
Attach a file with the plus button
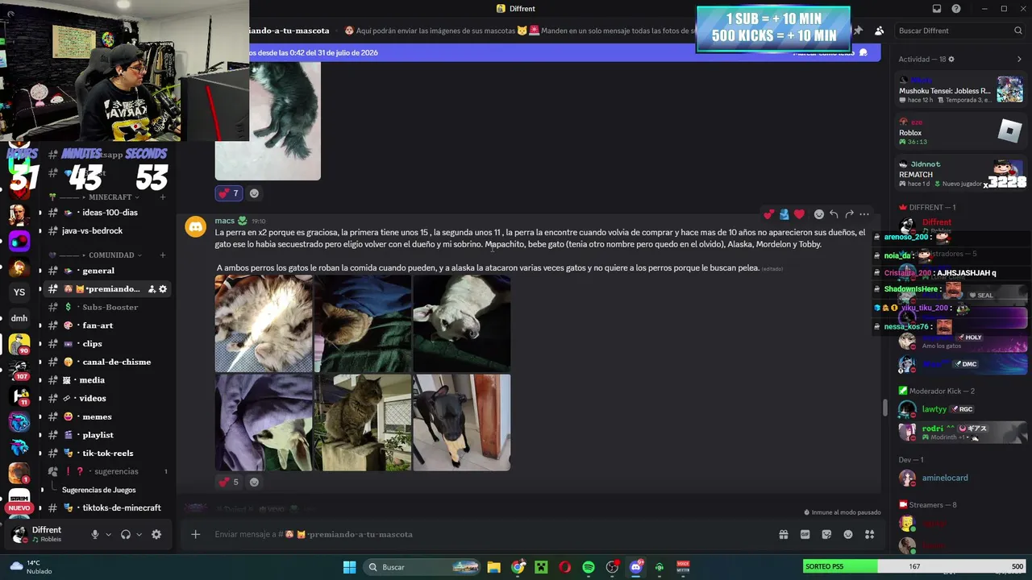(x=195, y=534)
